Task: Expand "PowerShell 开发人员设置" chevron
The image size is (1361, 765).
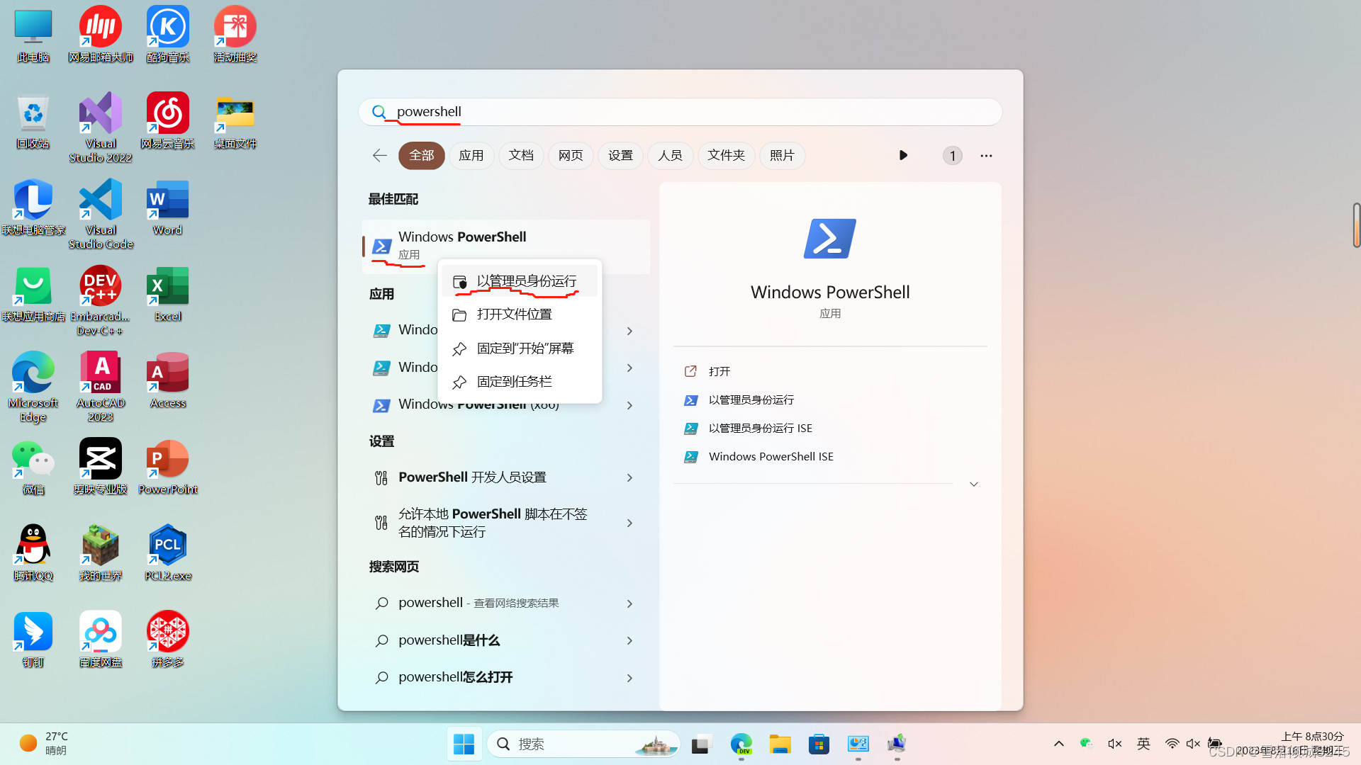Action: click(x=629, y=478)
